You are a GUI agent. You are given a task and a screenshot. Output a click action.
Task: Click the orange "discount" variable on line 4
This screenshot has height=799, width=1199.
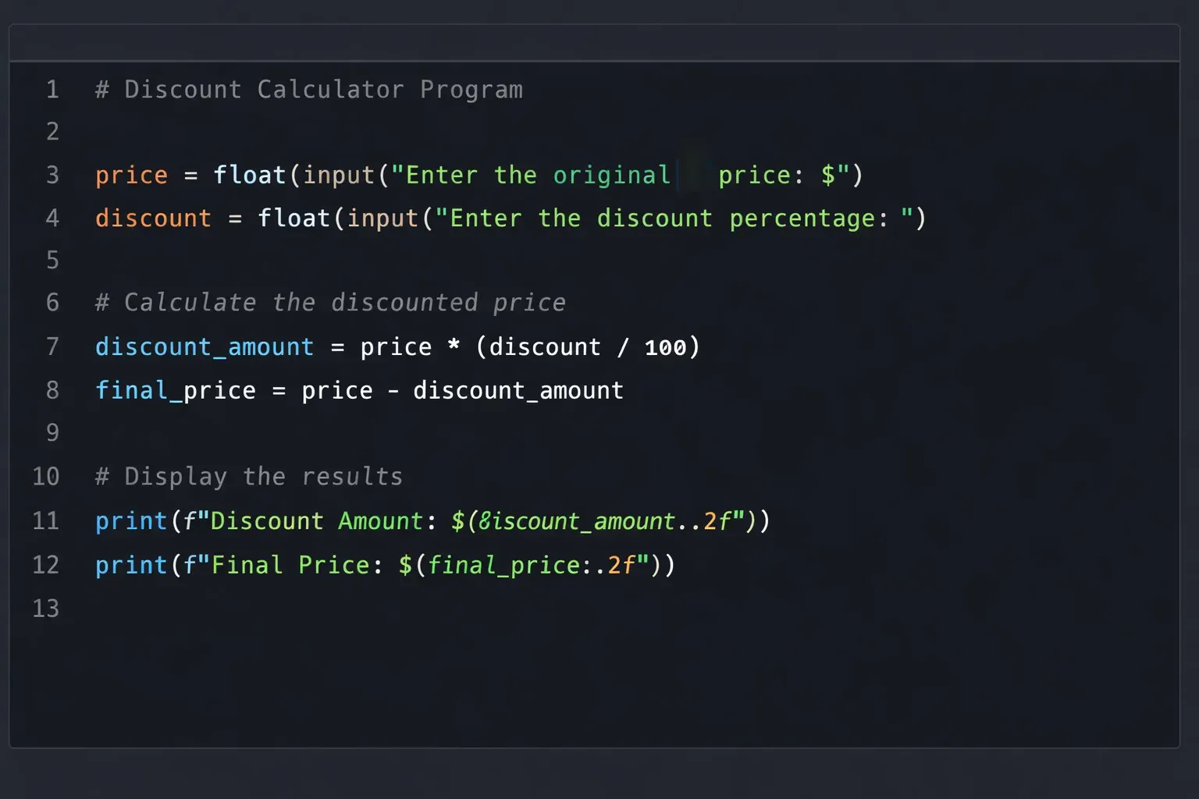pyautogui.click(x=153, y=218)
